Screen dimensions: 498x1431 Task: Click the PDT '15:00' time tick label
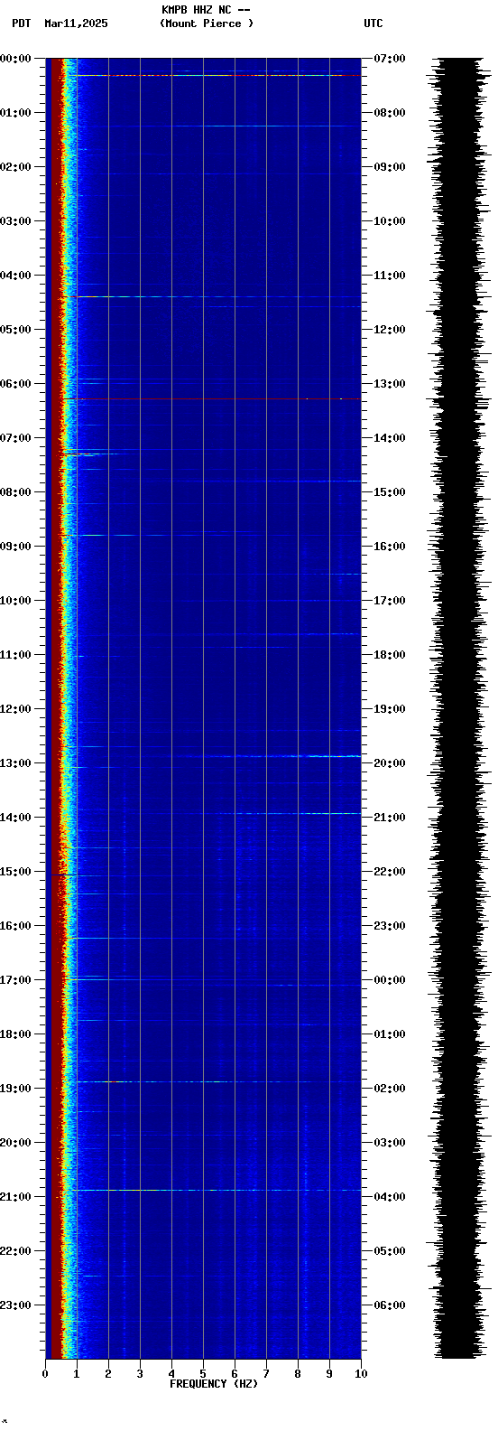pyautogui.click(x=15, y=872)
